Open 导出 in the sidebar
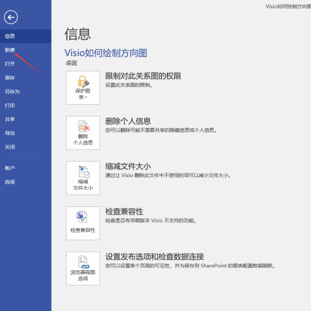311x311 pixels. [26, 133]
